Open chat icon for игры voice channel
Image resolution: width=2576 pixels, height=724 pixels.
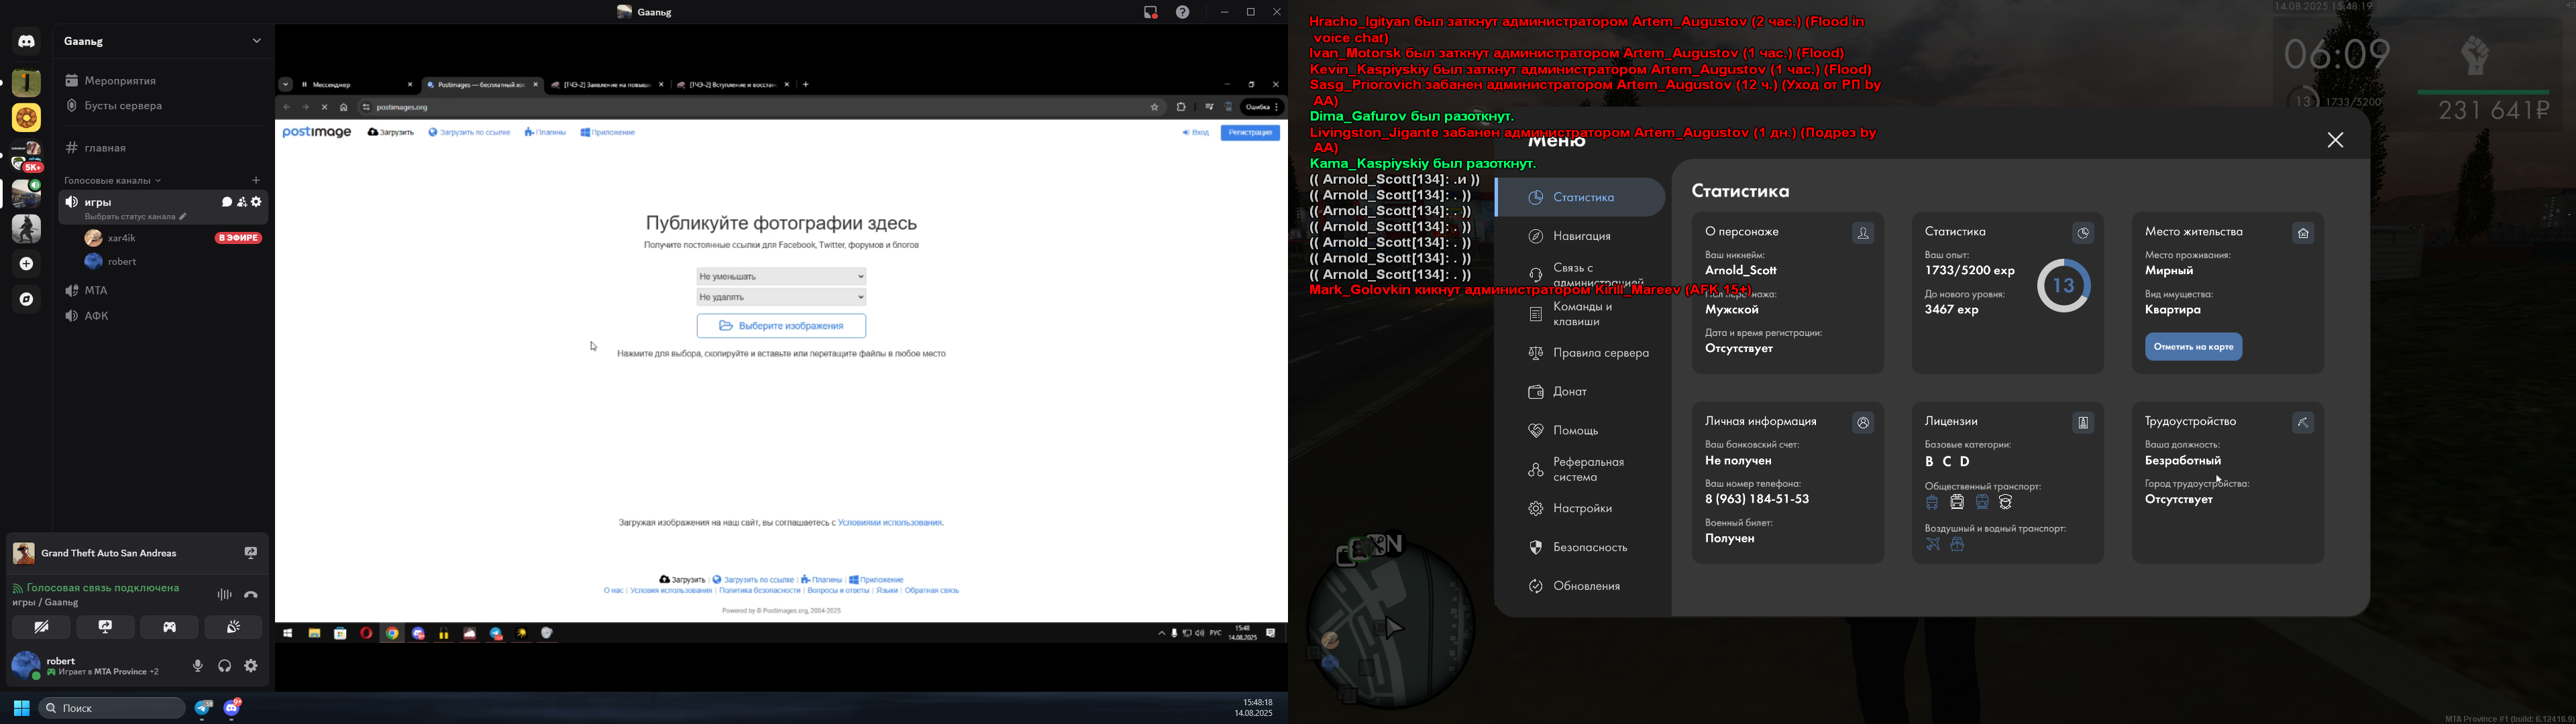click(226, 202)
